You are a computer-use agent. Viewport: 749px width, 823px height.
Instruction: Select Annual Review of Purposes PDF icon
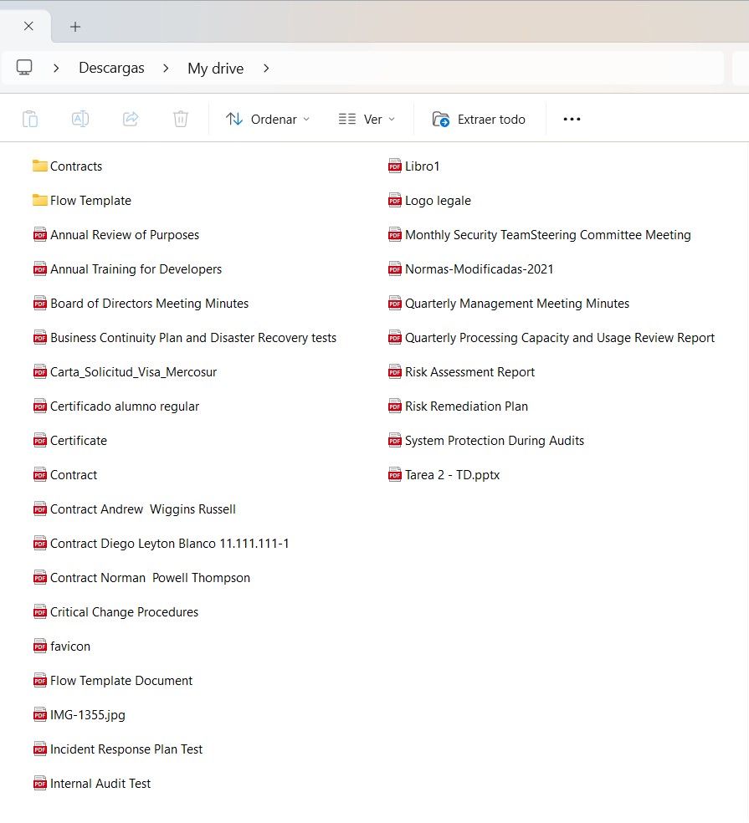[x=40, y=235]
